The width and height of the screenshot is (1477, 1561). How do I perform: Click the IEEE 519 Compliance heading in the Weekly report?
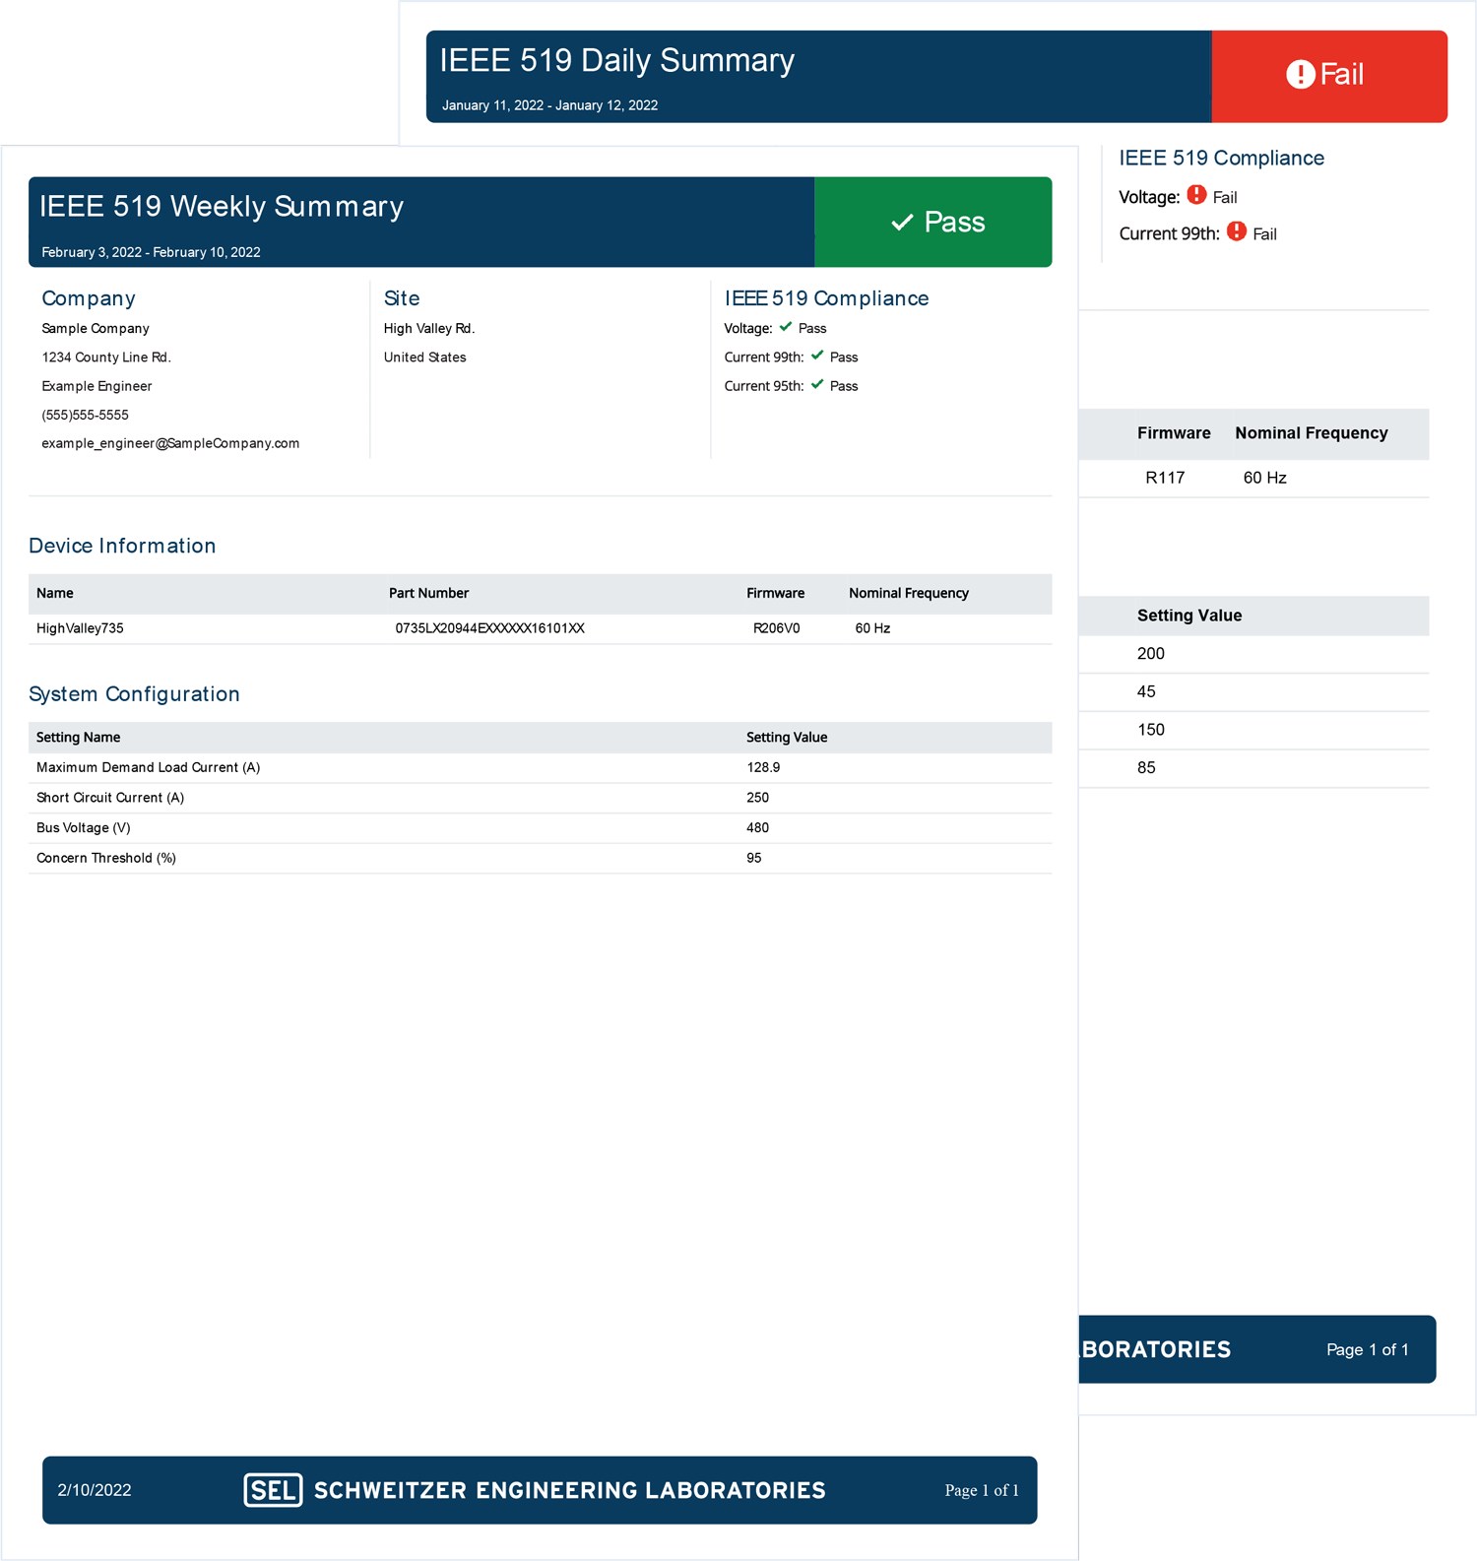826,298
